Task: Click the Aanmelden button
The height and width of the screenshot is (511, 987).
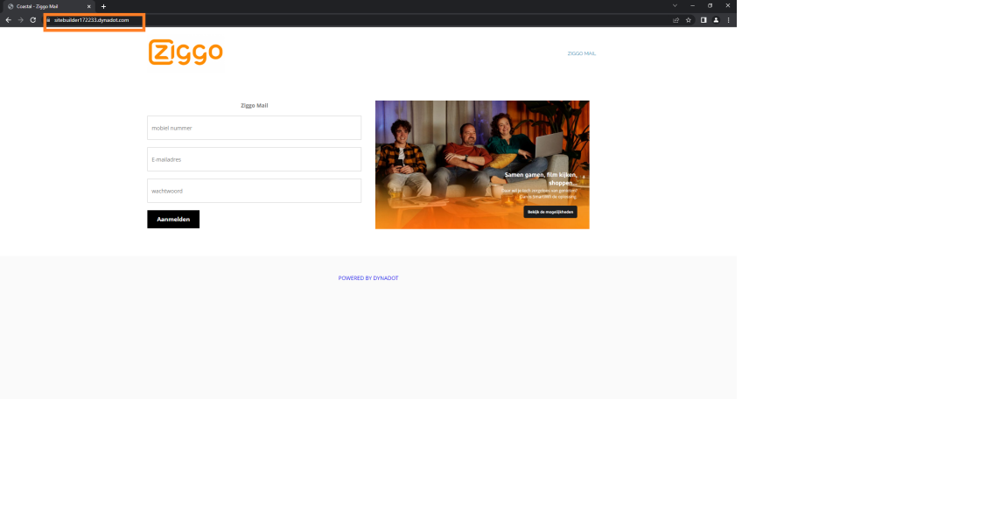Action: (x=173, y=219)
